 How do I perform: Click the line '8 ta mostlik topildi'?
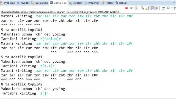21,84
